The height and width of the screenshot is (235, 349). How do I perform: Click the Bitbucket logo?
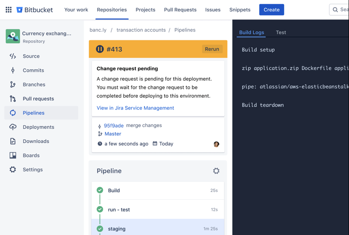pyautogui.click(x=34, y=10)
